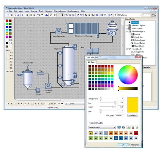Toggle layer 5 visibility button
This screenshot has height=151, width=164.
(x=25, y=104)
